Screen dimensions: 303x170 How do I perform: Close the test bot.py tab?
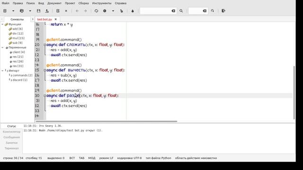pos(56,19)
